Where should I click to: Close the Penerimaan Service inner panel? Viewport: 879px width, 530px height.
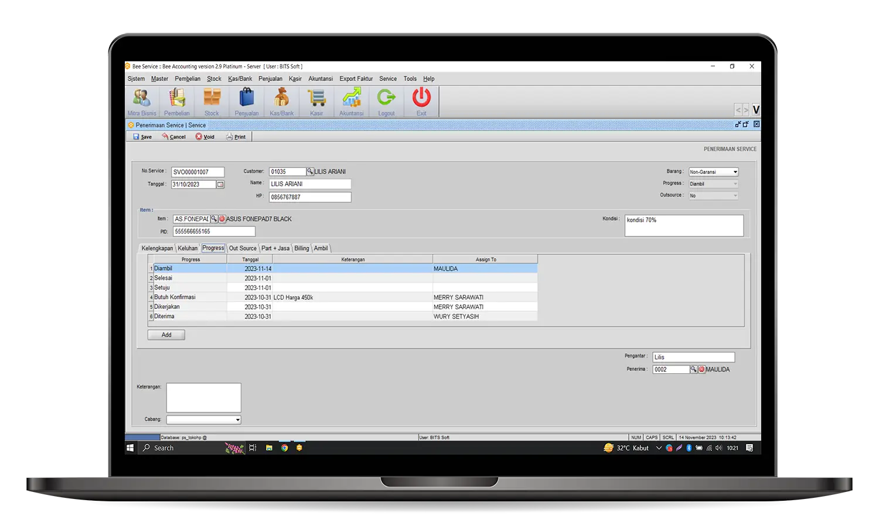click(757, 124)
